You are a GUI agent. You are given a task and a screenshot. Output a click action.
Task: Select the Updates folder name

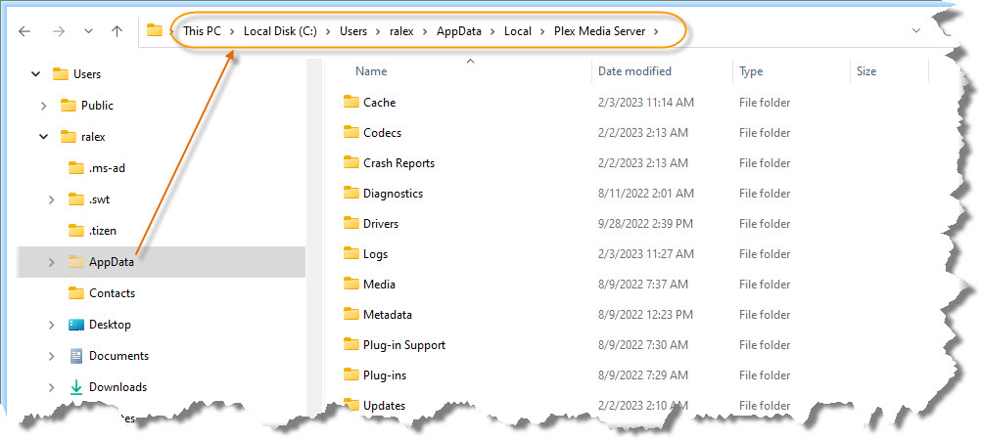point(384,406)
